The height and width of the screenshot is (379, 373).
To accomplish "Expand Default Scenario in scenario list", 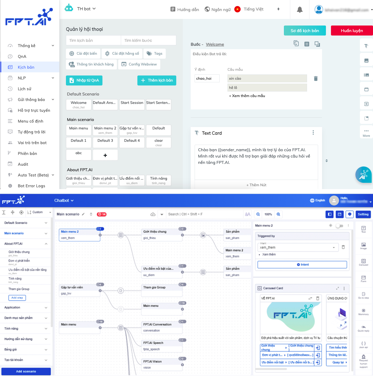I will click(26, 223).
